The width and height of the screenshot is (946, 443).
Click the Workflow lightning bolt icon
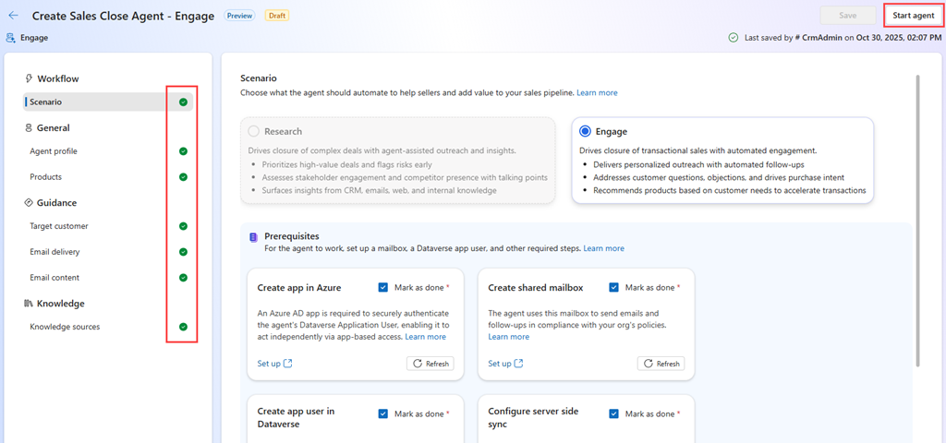(x=29, y=78)
